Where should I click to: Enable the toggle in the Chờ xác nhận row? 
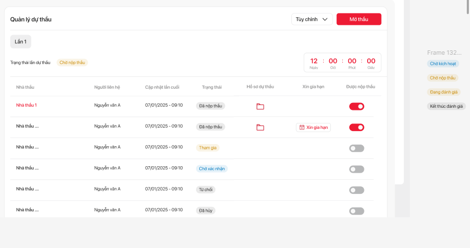(x=356, y=169)
